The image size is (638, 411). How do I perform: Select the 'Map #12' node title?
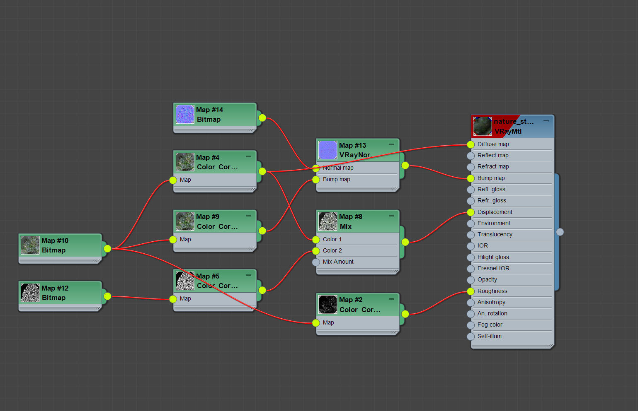55,288
